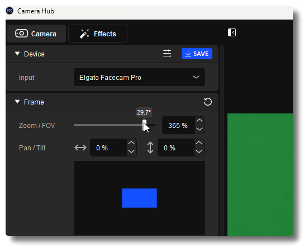Image resolution: width=304 pixels, height=247 pixels.
Task: Increase Zoom percentage with up arrow
Action: tap(199, 121)
